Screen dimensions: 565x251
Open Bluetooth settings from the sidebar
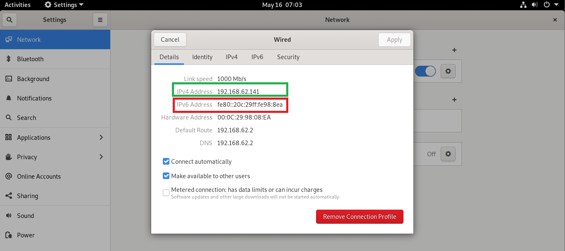[x=29, y=59]
